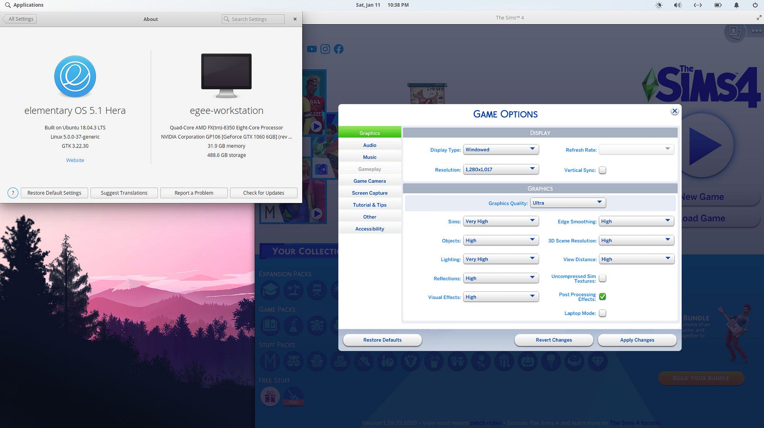The image size is (764, 428).
Task: Switch to the Accessibility tab
Action: (x=370, y=229)
